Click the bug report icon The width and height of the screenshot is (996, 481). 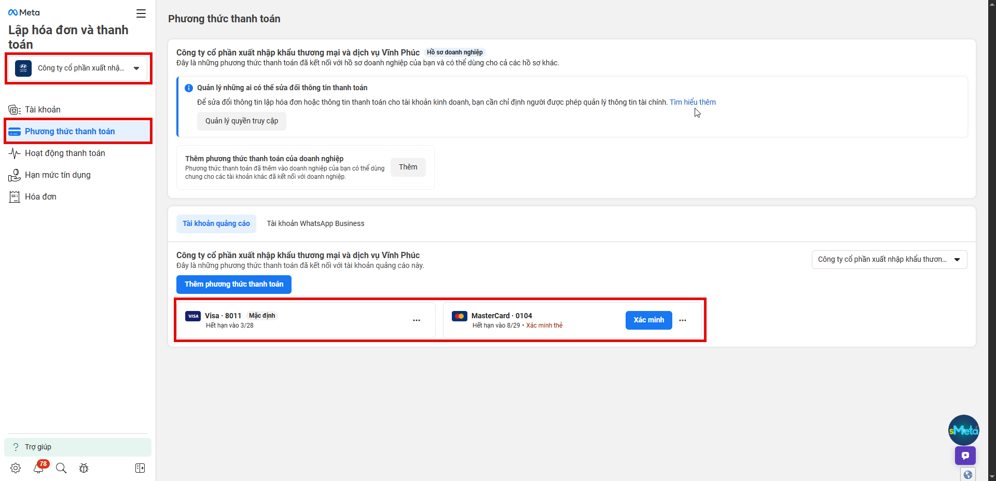84,468
